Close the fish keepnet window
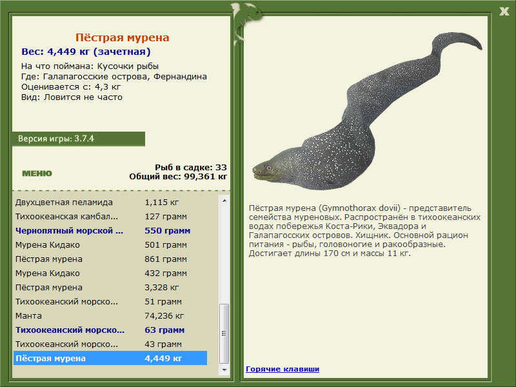 point(504,12)
